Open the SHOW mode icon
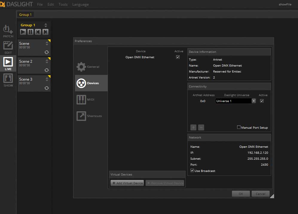Viewport: 298px width, 214px height. (x=8, y=78)
